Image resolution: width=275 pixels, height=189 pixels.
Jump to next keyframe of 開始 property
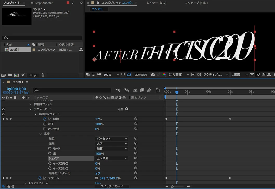[11, 119]
